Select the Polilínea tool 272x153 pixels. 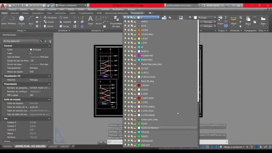click(x=11, y=20)
